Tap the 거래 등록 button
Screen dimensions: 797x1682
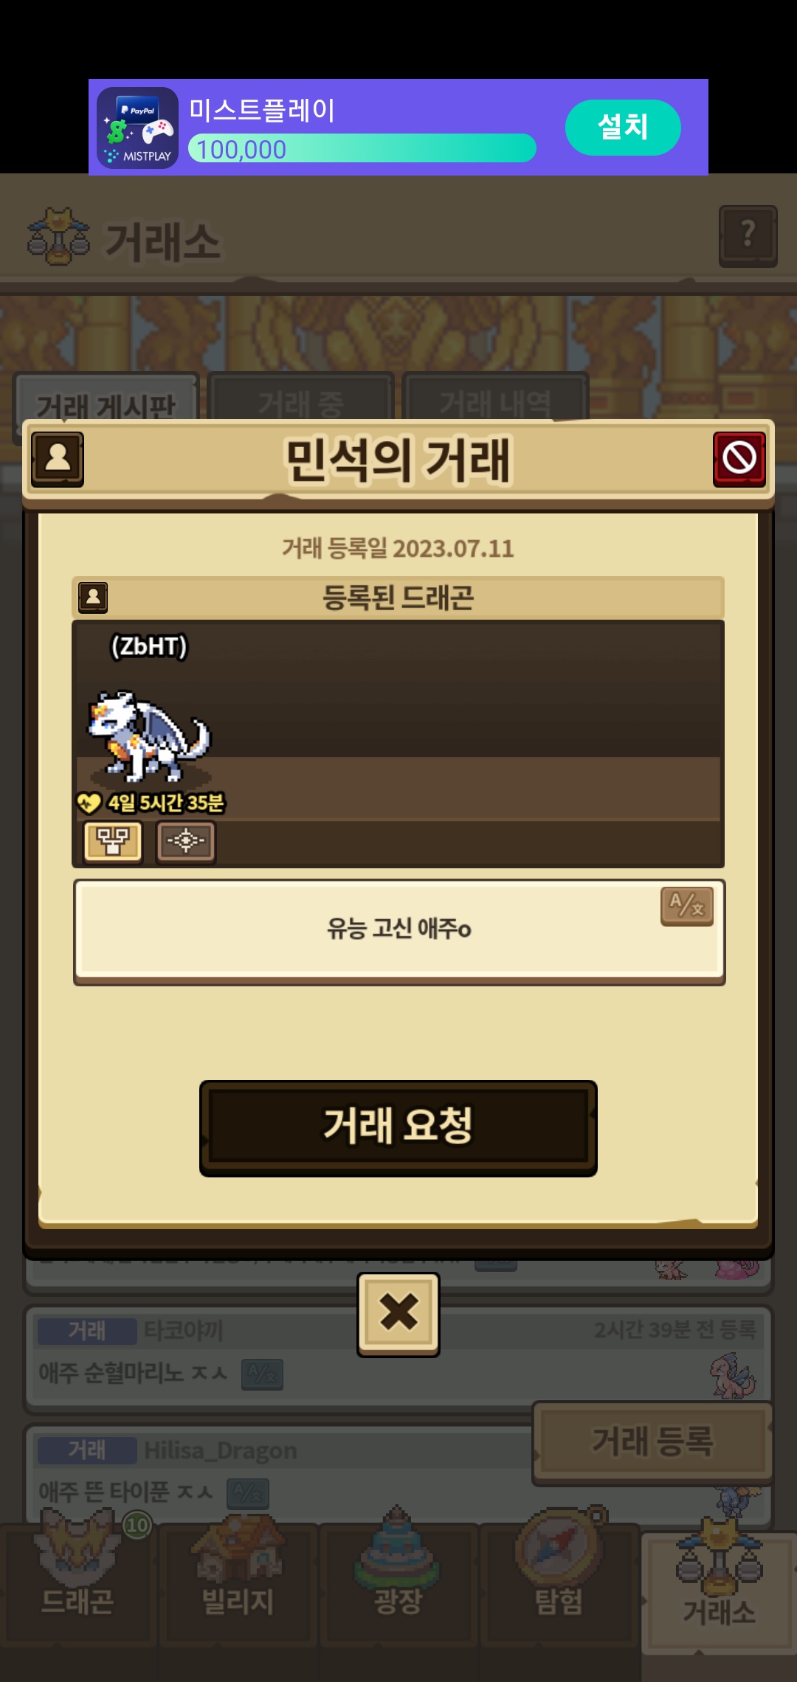coord(652,1442)
